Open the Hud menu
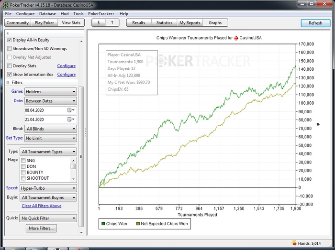This screenshot has width=335, height=250. click(x=65, y=14)
